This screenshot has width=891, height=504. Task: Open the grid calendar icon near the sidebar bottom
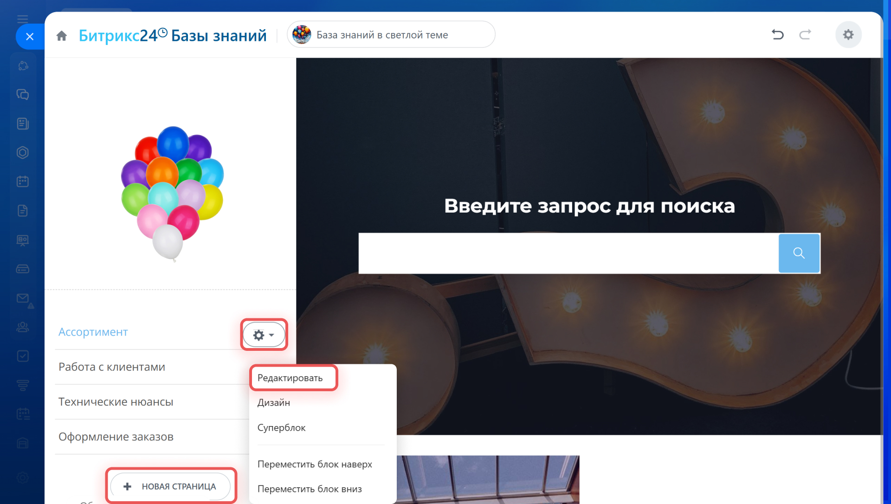tap(23, 414)
